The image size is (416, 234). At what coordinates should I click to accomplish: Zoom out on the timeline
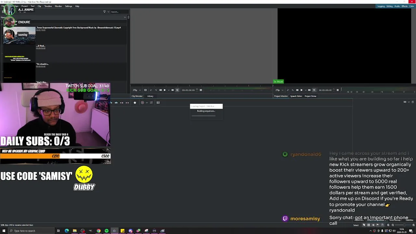393,225
